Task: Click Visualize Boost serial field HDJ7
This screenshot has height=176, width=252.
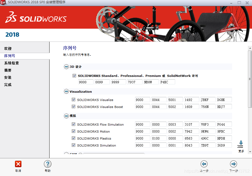Action: click(224, 107)
